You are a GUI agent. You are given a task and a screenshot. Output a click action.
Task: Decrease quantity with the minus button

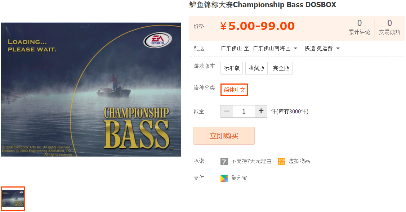click(x=227, y=111)
